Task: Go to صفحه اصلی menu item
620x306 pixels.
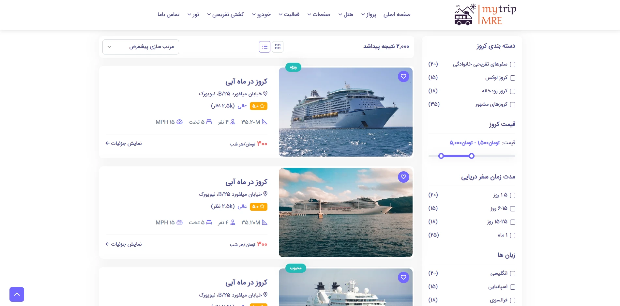Action: coord(397,14)
